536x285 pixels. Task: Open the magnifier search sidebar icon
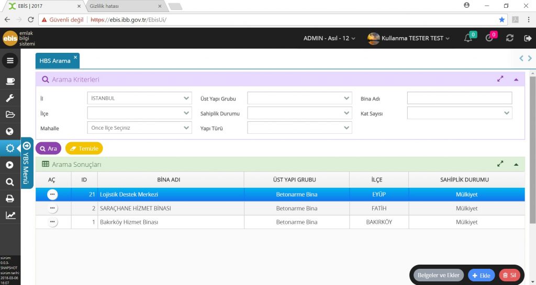pyautogui.click(x=10, y=182)
